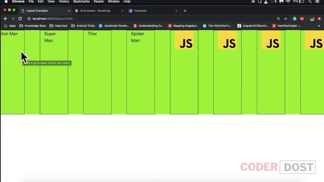The width and height of the screenshot is (324, 182).
Task: Open Spotlight search in menu bar
Action: tap(310, 2)
